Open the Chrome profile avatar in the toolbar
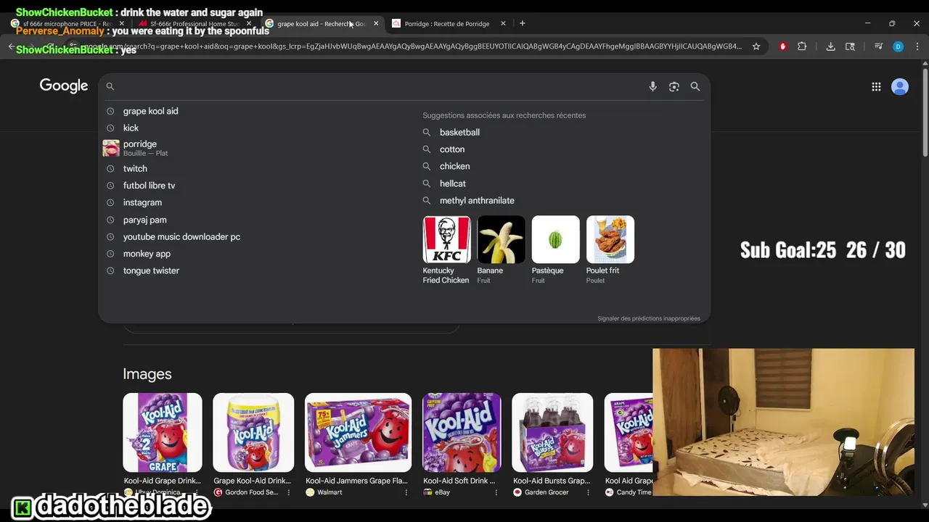The height and width of the screenshot is (522, 929). pyautogui.click(x=898, y=46)
